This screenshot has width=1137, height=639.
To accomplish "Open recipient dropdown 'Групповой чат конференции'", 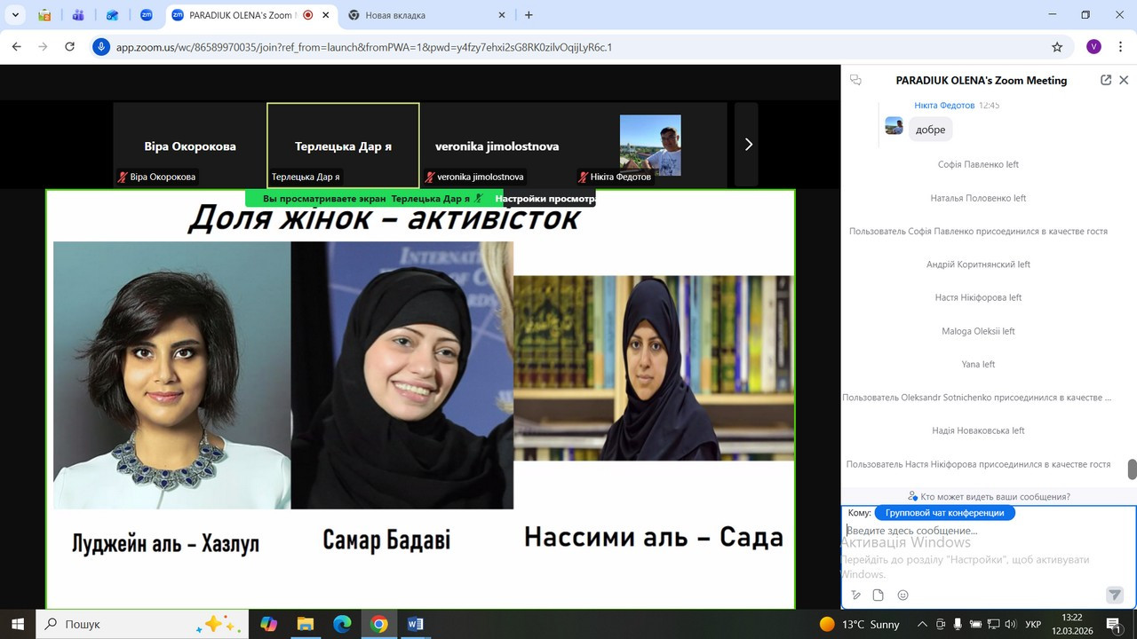I will (944, 513).
